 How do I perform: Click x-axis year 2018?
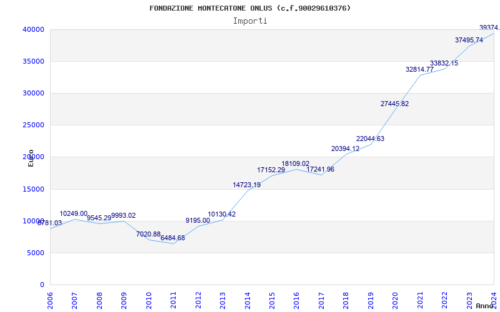[346, 300]
